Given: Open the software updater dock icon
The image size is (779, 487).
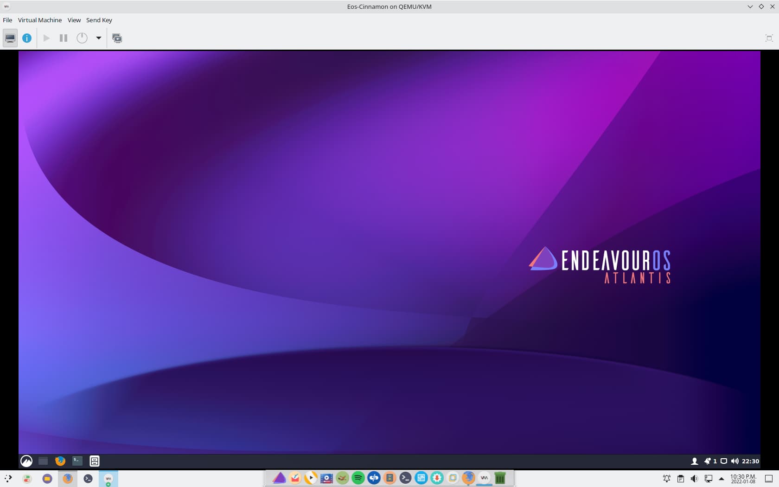Looking at the screenshot, I should coord(437,478).
